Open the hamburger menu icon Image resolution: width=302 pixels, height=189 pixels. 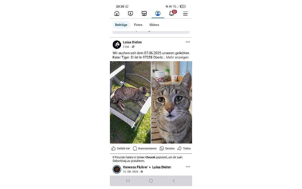(185, 14)
